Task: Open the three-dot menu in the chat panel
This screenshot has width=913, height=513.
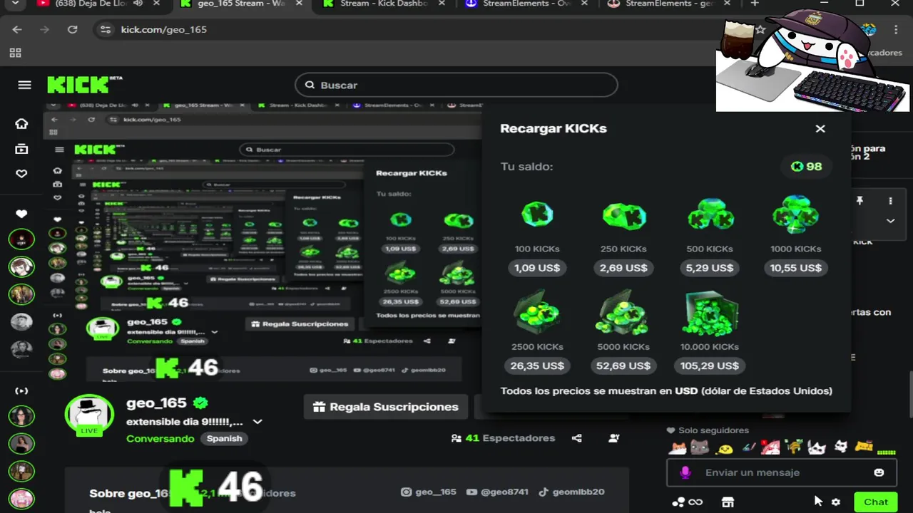Action: tap(890, 201)
